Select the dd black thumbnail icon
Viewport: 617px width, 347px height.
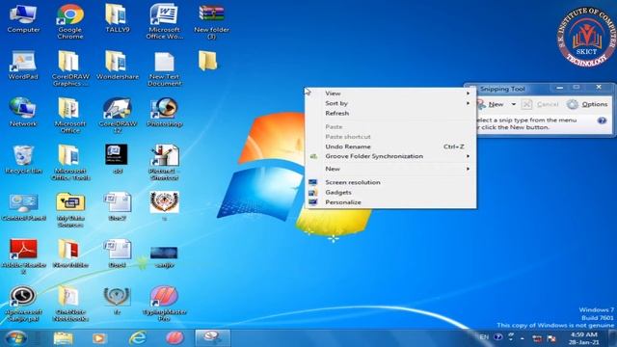(x=117, y=154)
